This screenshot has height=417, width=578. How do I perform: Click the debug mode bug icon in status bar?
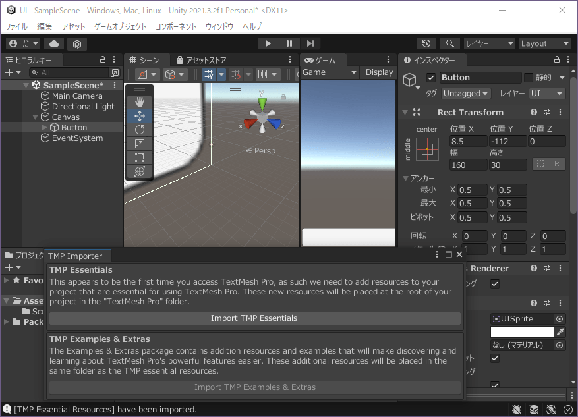[517, 409]
